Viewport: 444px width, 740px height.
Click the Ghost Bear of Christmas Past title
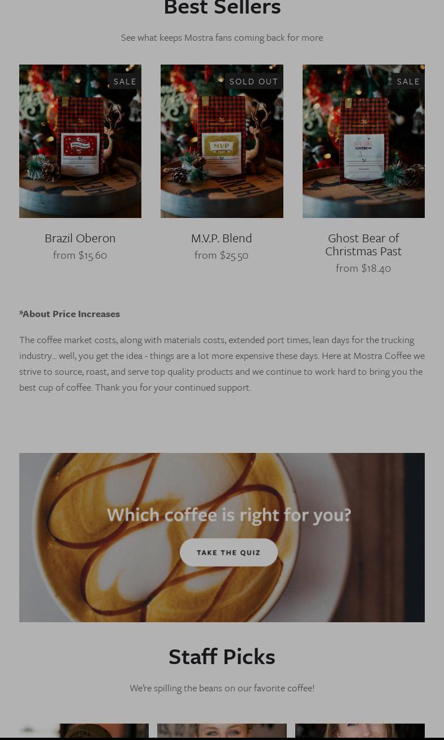coord(364,245)
